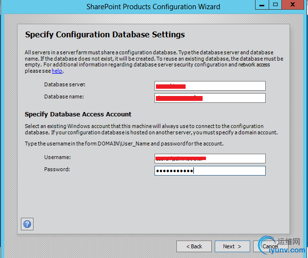Click the Database server input field
The height and width of the screenshot is (258, 308).
coord(210,86)
